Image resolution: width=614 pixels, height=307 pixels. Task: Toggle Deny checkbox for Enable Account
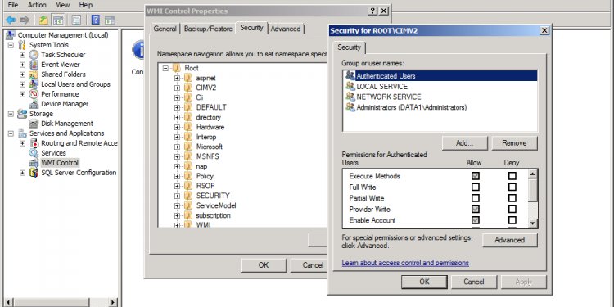coord(512,220)
